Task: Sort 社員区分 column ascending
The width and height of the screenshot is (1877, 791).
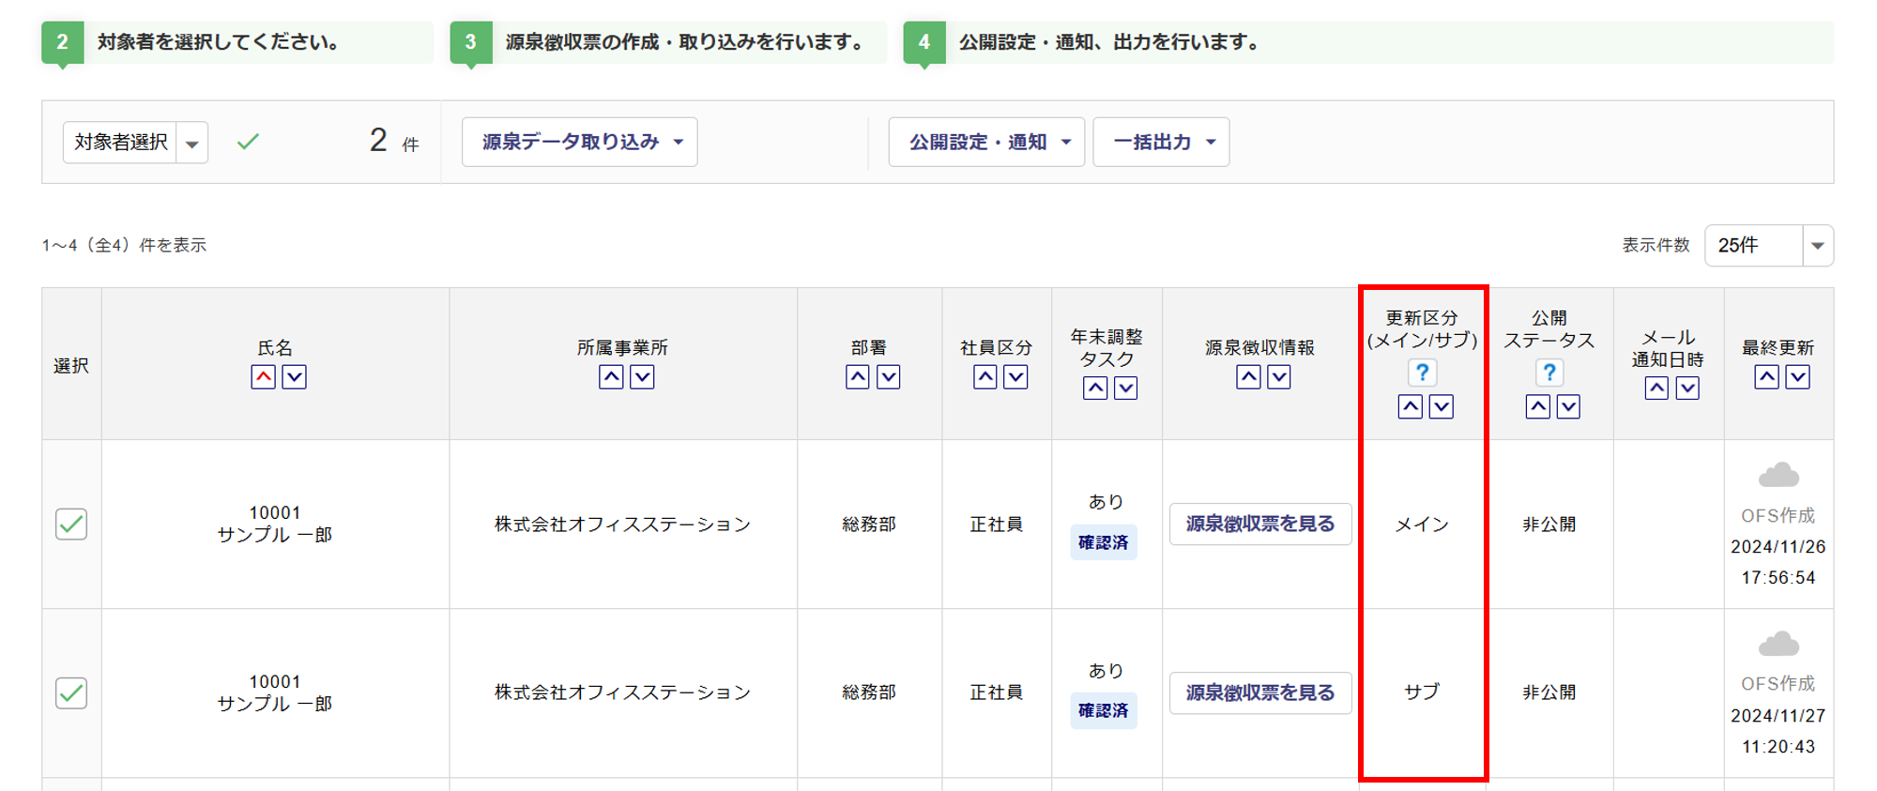Action: point(984,377)
